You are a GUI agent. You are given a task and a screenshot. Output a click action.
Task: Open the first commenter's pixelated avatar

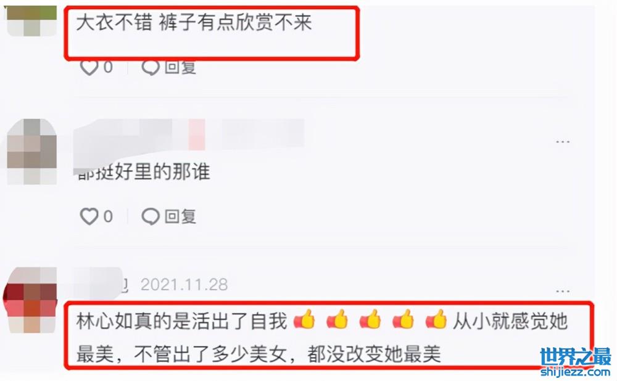tap(32, 20)
